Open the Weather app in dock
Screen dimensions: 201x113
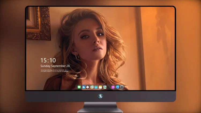pyautogui.click(x=84, y=87)
